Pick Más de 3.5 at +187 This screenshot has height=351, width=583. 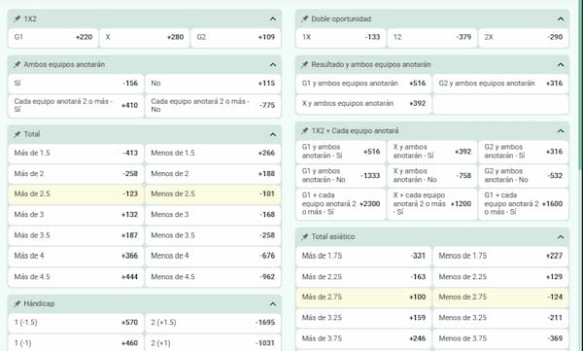tap(76, 235)
